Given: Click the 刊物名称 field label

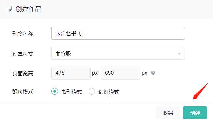Looking at the screenshot, I should point(23,34).
